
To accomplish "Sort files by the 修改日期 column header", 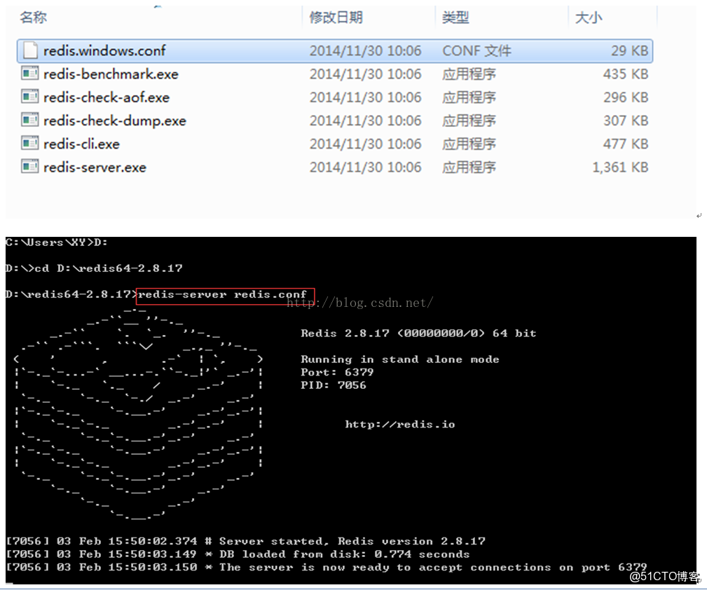I will pyautogui.click(x=336, y=17).
